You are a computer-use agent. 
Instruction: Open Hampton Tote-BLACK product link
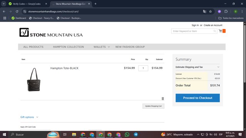(64, 68)
